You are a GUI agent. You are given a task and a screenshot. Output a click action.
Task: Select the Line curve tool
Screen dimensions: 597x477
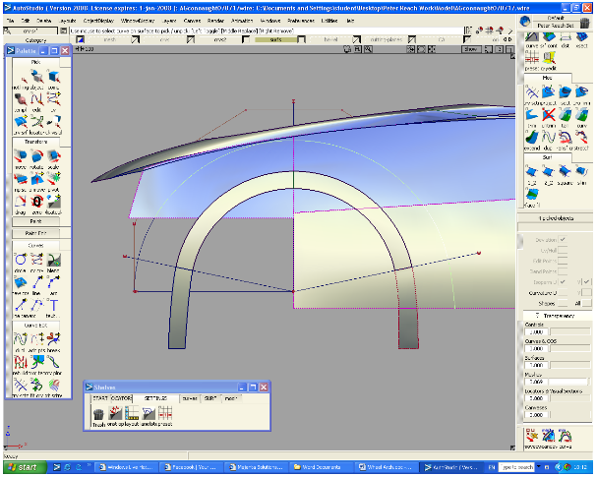pyautogui.click(x=37, y=284)
